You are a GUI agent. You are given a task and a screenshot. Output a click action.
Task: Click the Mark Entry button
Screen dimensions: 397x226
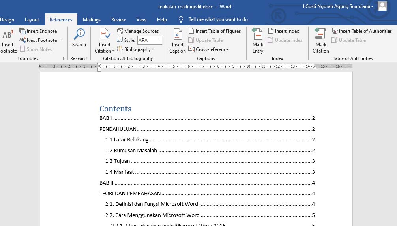click(x=258, y=41)
